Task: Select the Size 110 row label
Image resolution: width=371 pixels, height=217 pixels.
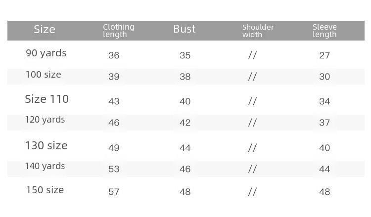Action: pyautogui.click(x=47, y=99)
